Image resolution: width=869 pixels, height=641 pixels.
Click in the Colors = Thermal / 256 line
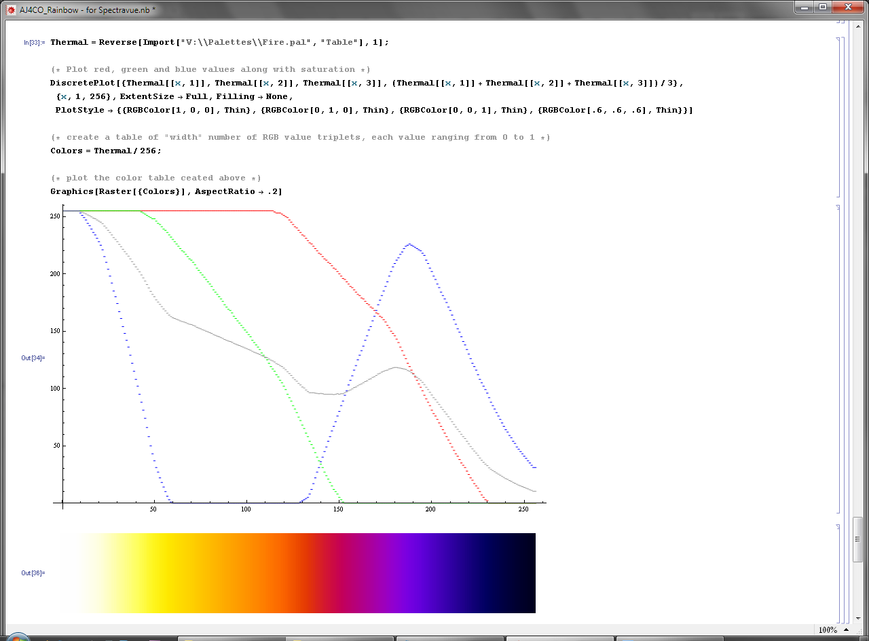pos(105,151)
